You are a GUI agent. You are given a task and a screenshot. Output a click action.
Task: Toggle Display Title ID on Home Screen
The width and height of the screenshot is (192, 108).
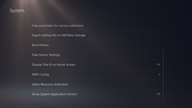(96, 65)
